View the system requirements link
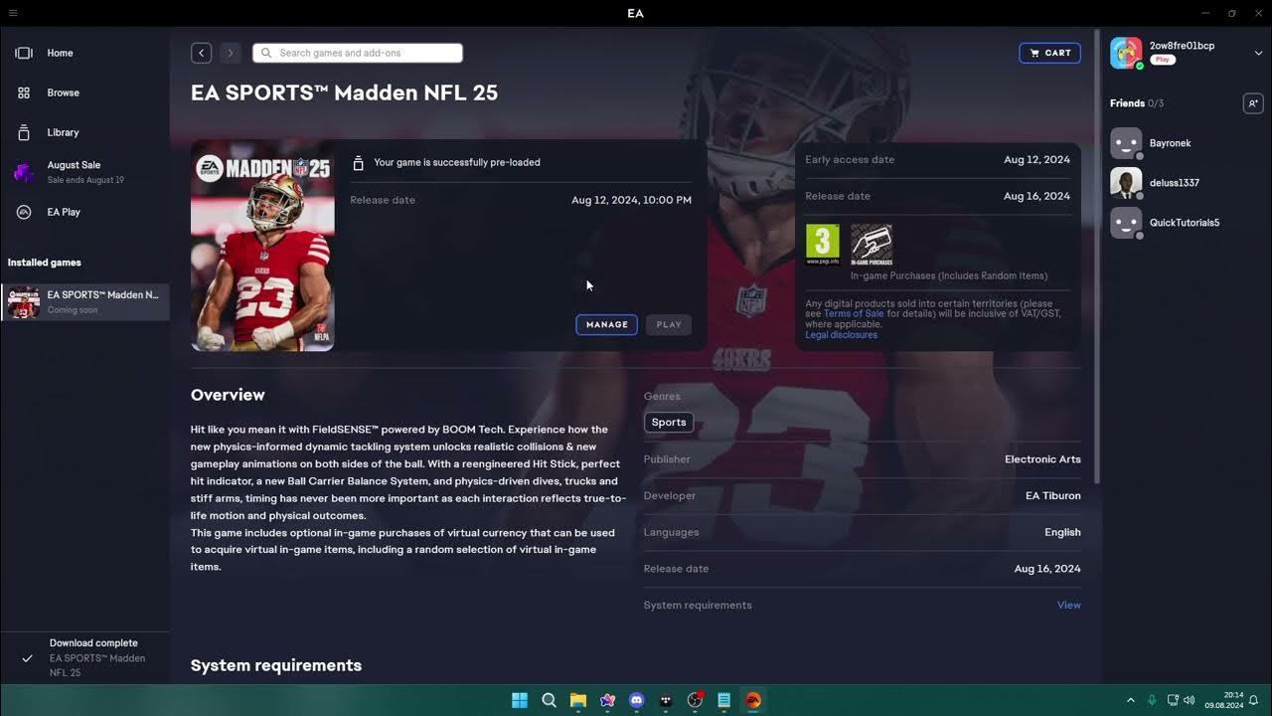The width and height of the screenshot is (1272, 716). coord(1068,605)
